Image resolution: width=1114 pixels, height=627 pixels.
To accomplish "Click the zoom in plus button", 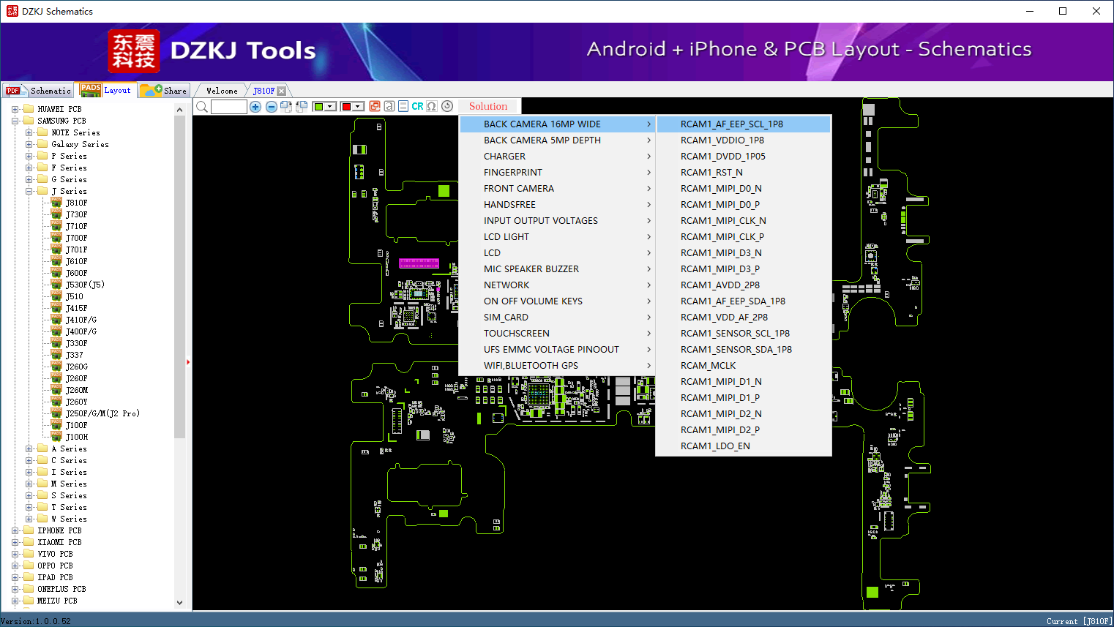I will 255,107.
